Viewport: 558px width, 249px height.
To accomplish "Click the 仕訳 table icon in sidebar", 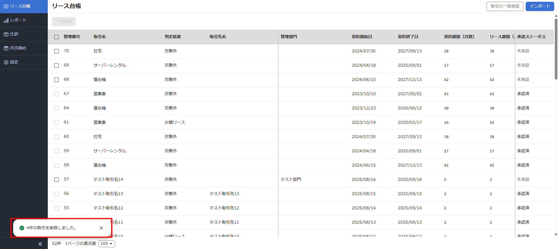I will 6,34.
